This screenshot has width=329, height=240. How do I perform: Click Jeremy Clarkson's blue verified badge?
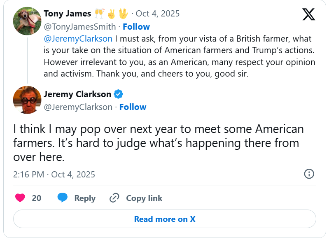tap(118, 94)
